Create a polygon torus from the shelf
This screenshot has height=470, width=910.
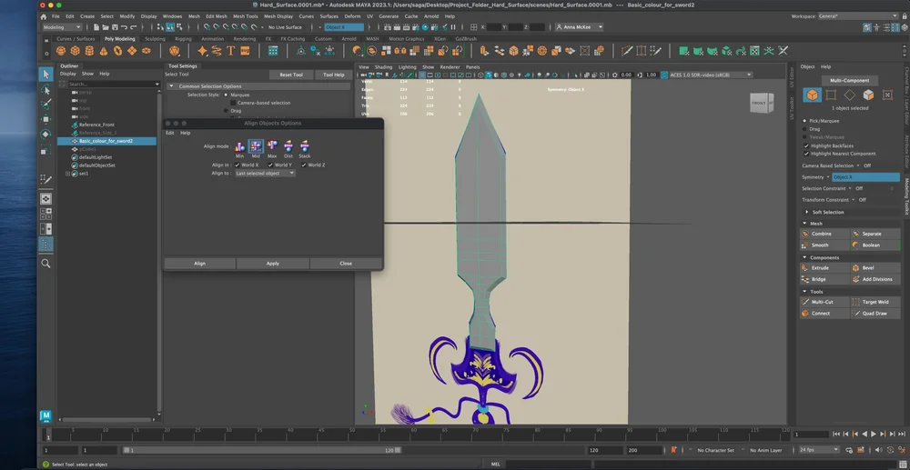tap(117, 51)
